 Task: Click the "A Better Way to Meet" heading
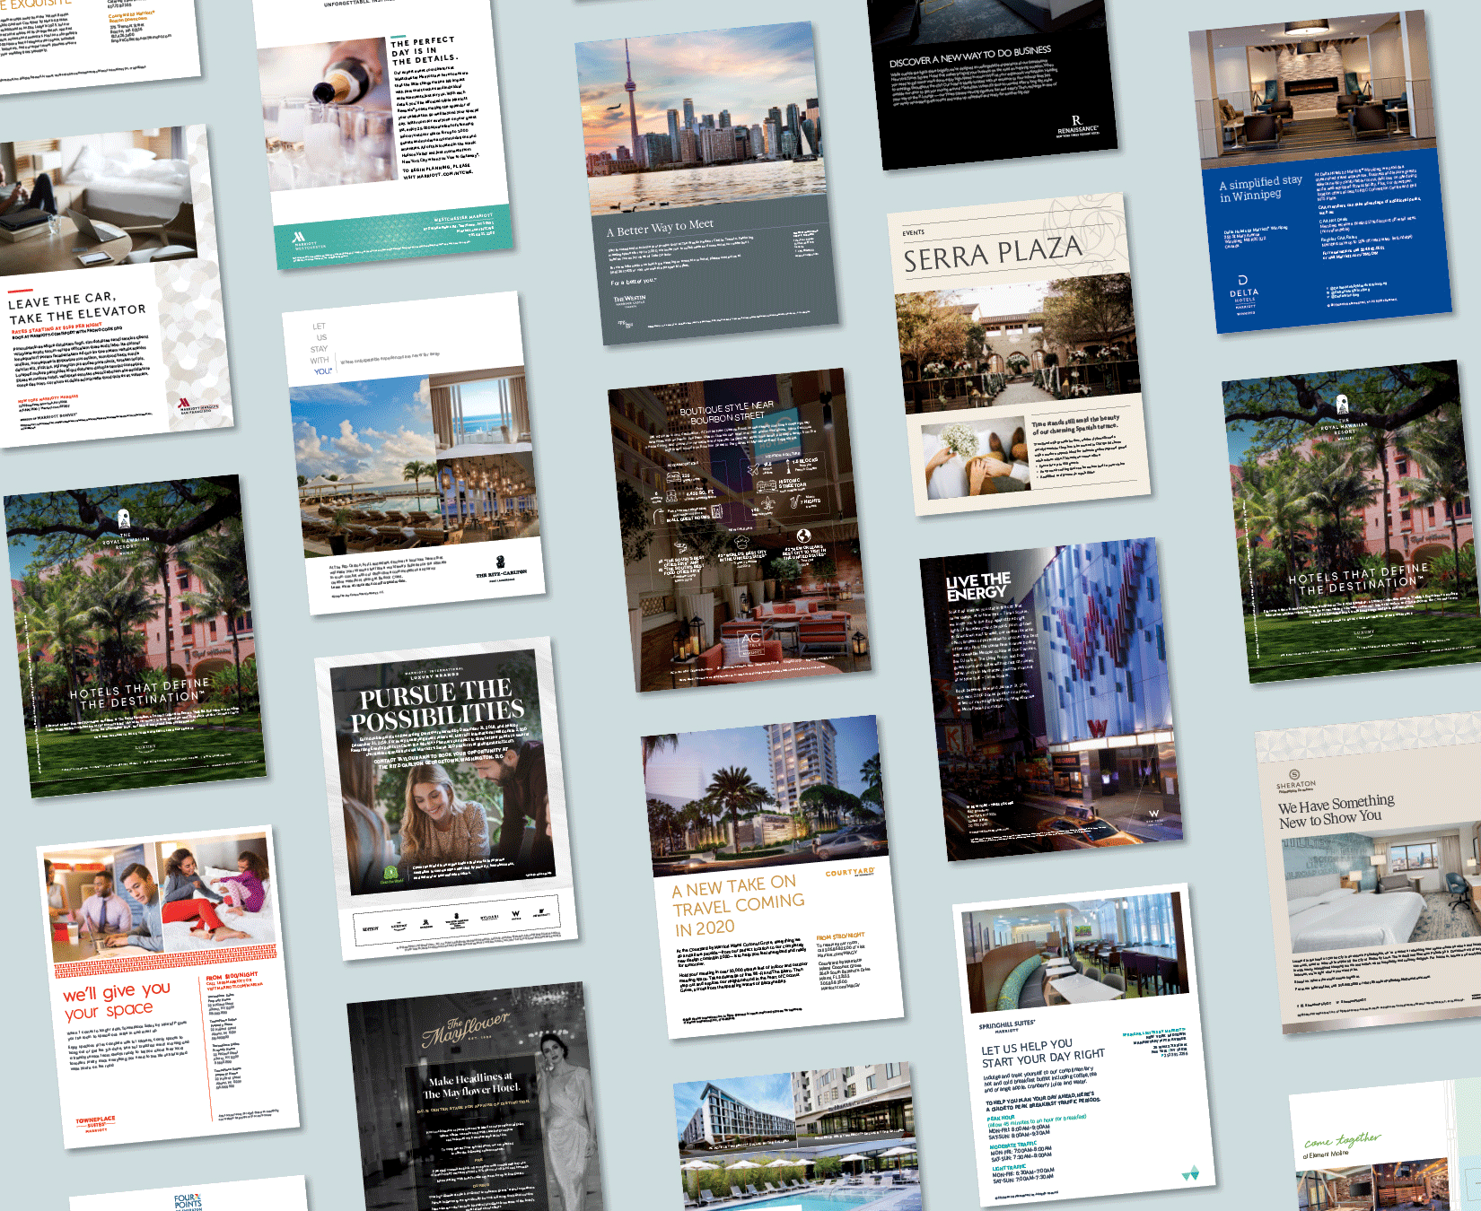click(x=661, y=228)
